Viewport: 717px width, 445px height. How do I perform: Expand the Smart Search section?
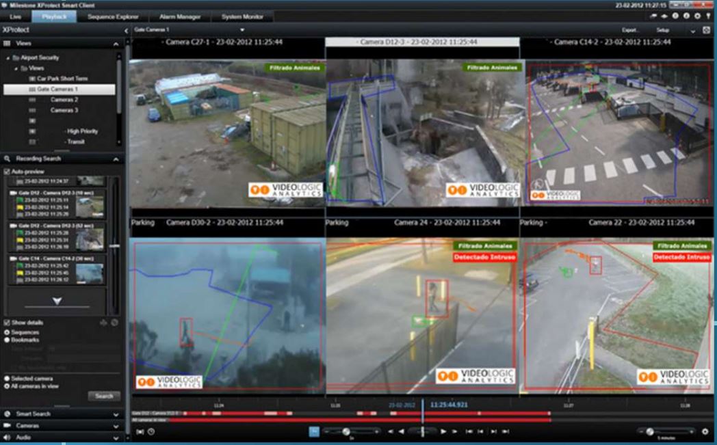116,414
